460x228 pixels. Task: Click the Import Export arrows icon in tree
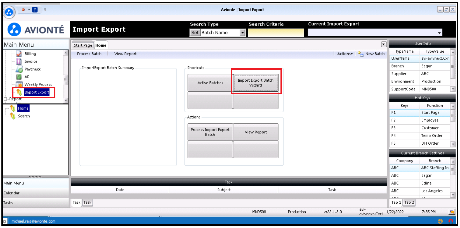(19, 92)
